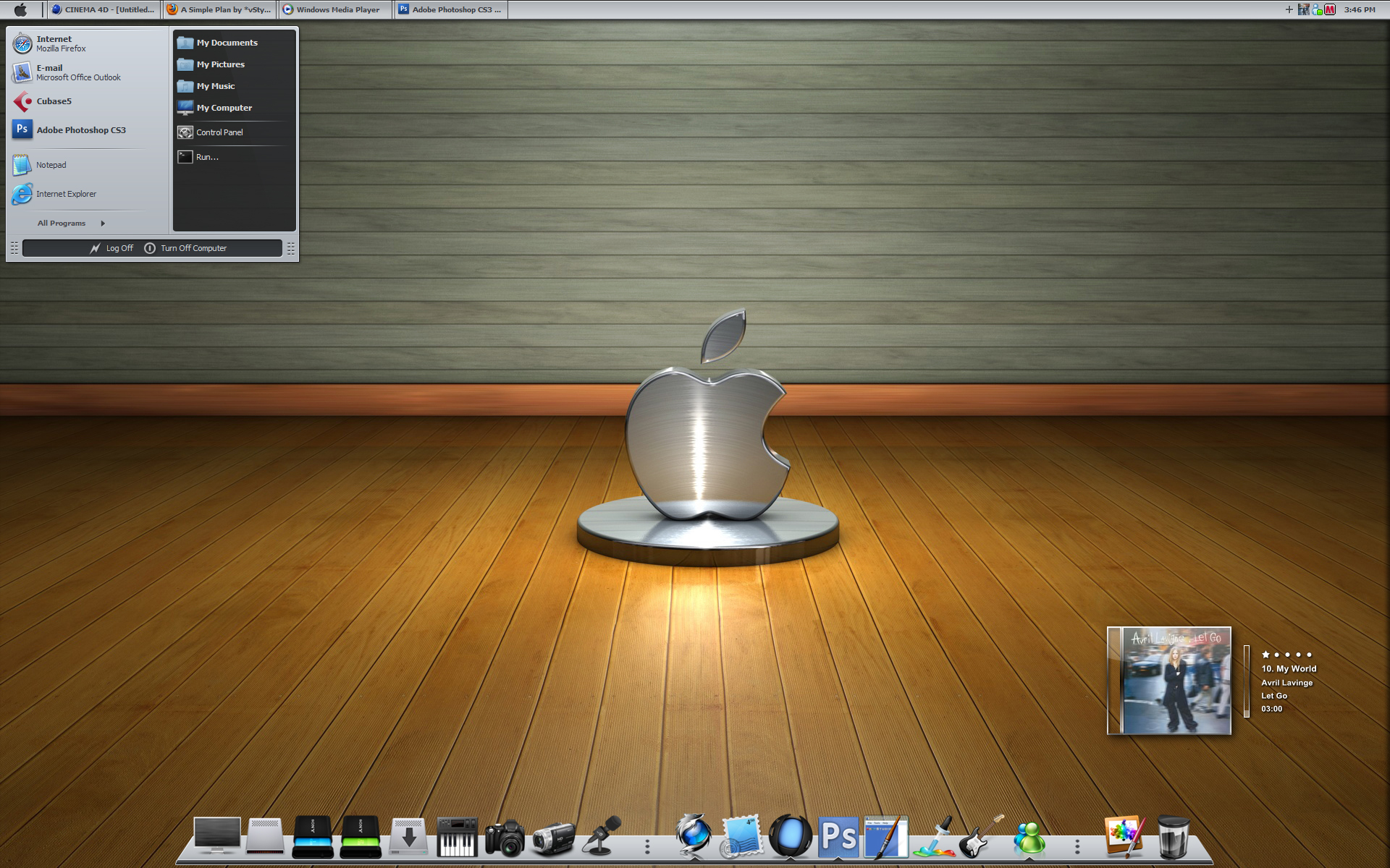1390x868 pixels.
Task: Click the 03:00 track time
Action: coord(1271,709)
